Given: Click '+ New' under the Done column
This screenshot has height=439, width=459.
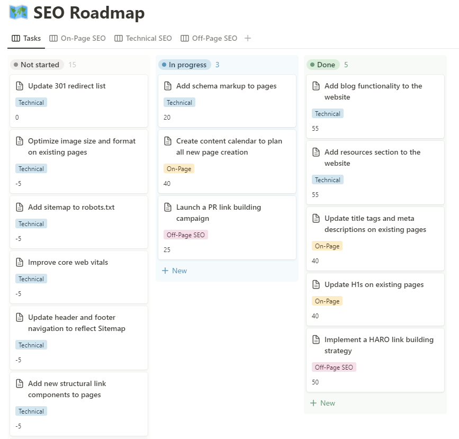Looking at the screenshot, I should click(322, 403).
